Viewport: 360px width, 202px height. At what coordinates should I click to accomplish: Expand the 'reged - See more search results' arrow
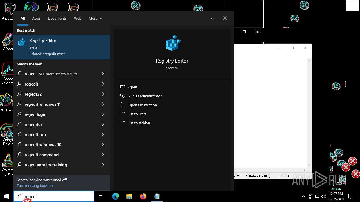[103, 74]
